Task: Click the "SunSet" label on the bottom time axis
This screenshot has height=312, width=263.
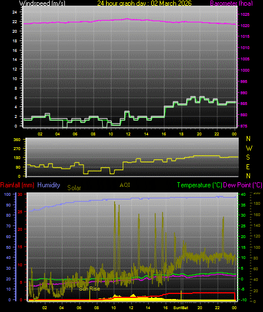Action: 181,307
